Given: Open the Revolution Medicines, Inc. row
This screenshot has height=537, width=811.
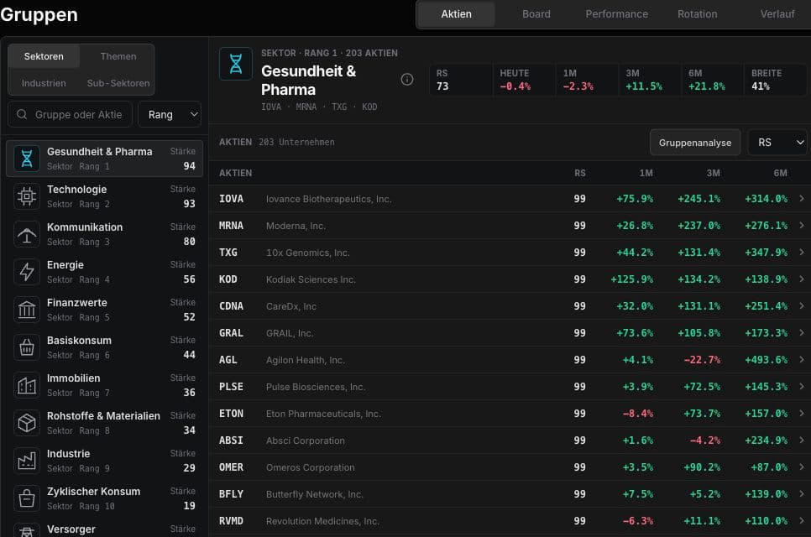Looking at the screenshot, I should pos(510,521).
